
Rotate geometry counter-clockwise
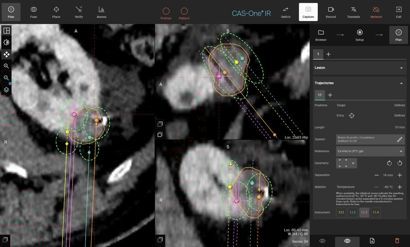(400, 163)
